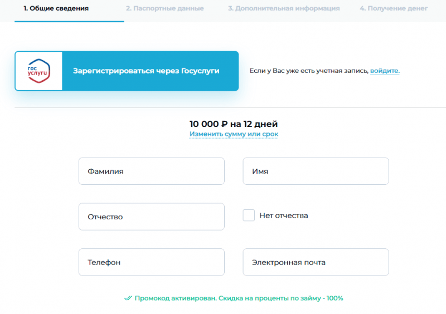Select the "4. Получение денег" tab

pyautogui.click(x=394, y=8)
